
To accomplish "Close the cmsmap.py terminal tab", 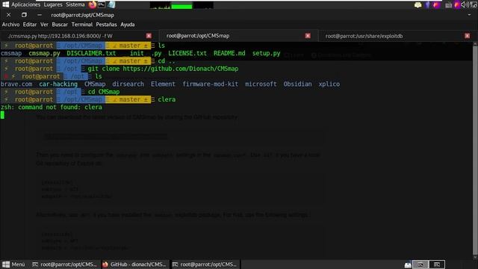I will pyautogui.click(x=149, y=36).
